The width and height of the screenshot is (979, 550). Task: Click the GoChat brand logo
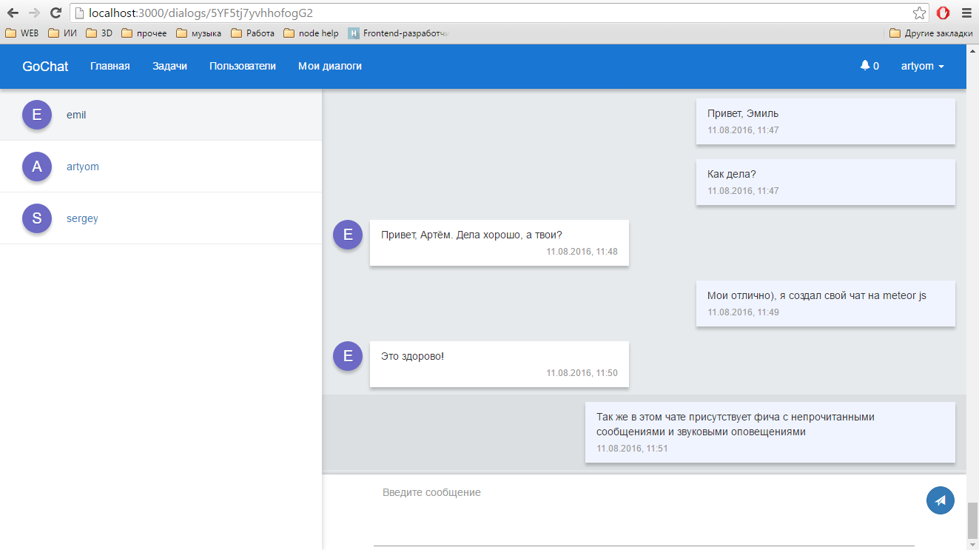pyautogui.click(x=45, y=66)
